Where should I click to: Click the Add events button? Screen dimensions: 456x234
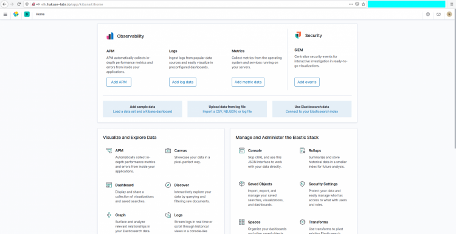(307, 82)
